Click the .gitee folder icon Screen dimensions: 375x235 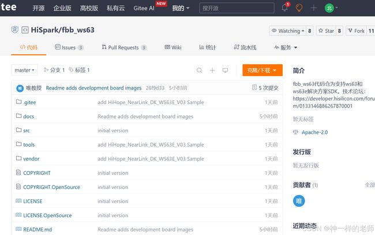(18, 102)
